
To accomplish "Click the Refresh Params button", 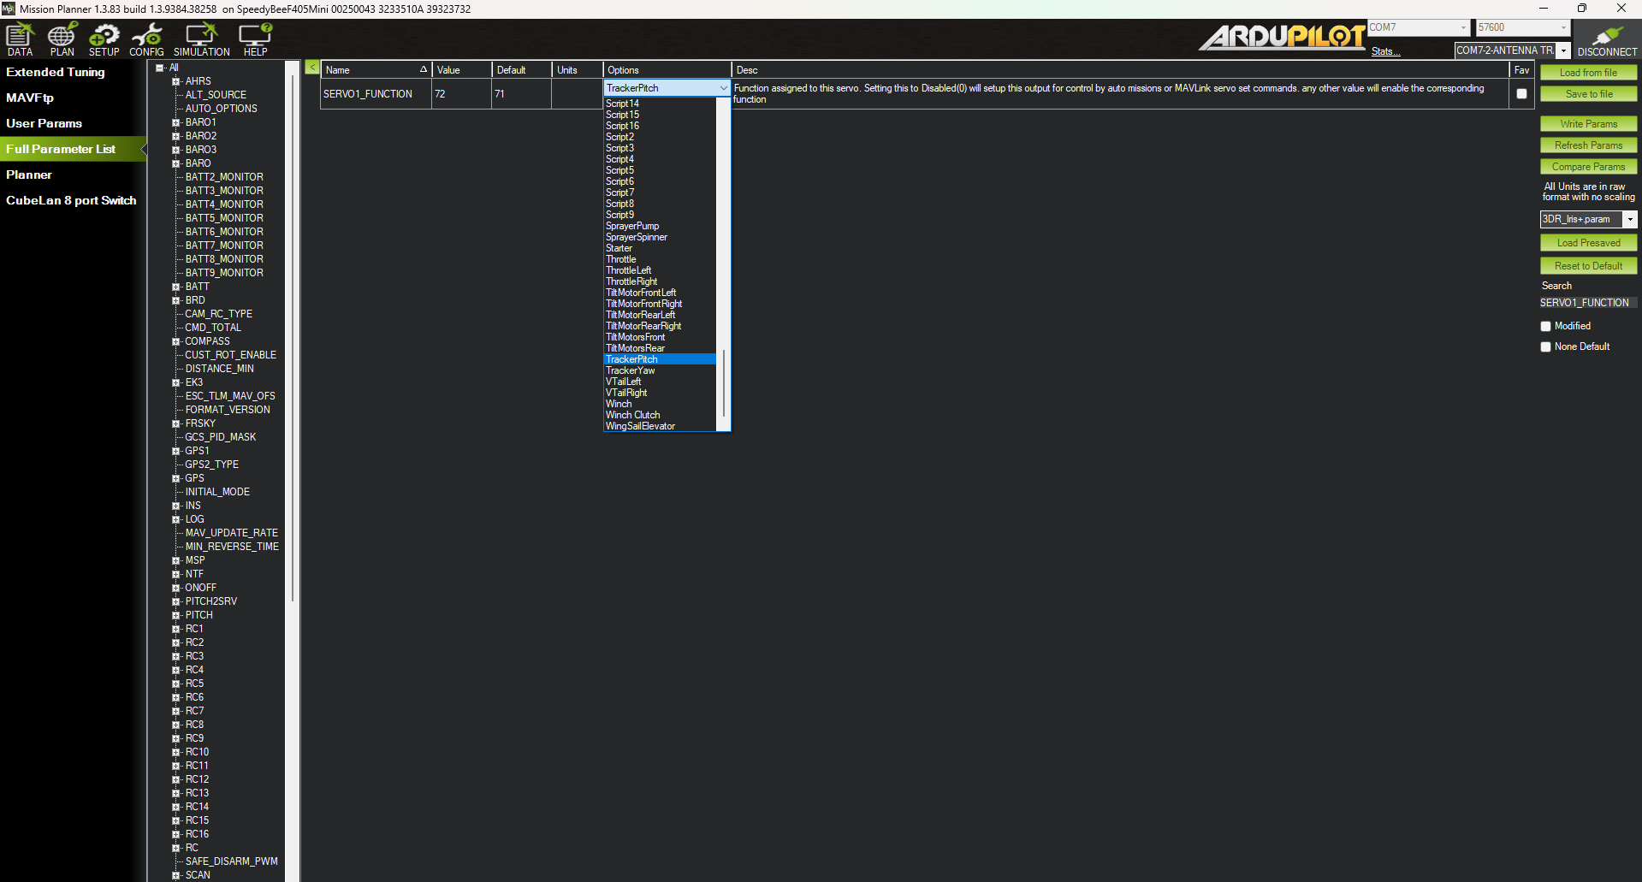I will tap(1588, 145).
